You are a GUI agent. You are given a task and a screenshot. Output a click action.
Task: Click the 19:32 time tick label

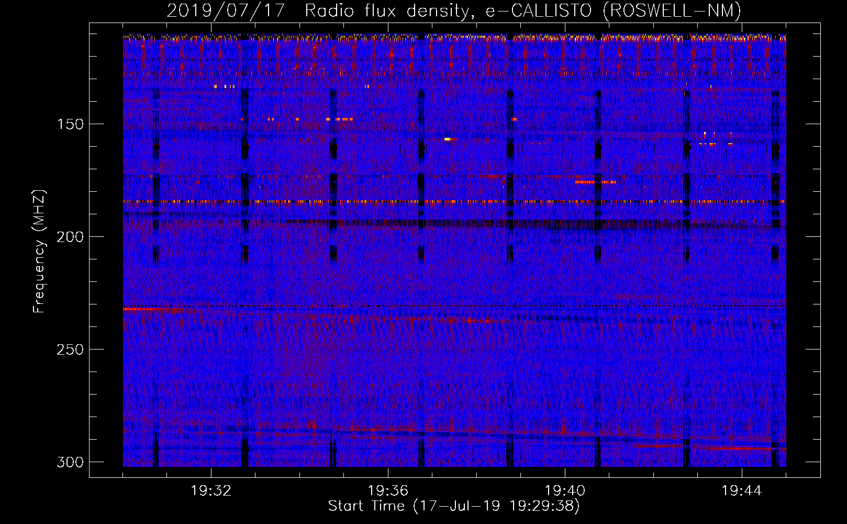(x=211, y=491)
